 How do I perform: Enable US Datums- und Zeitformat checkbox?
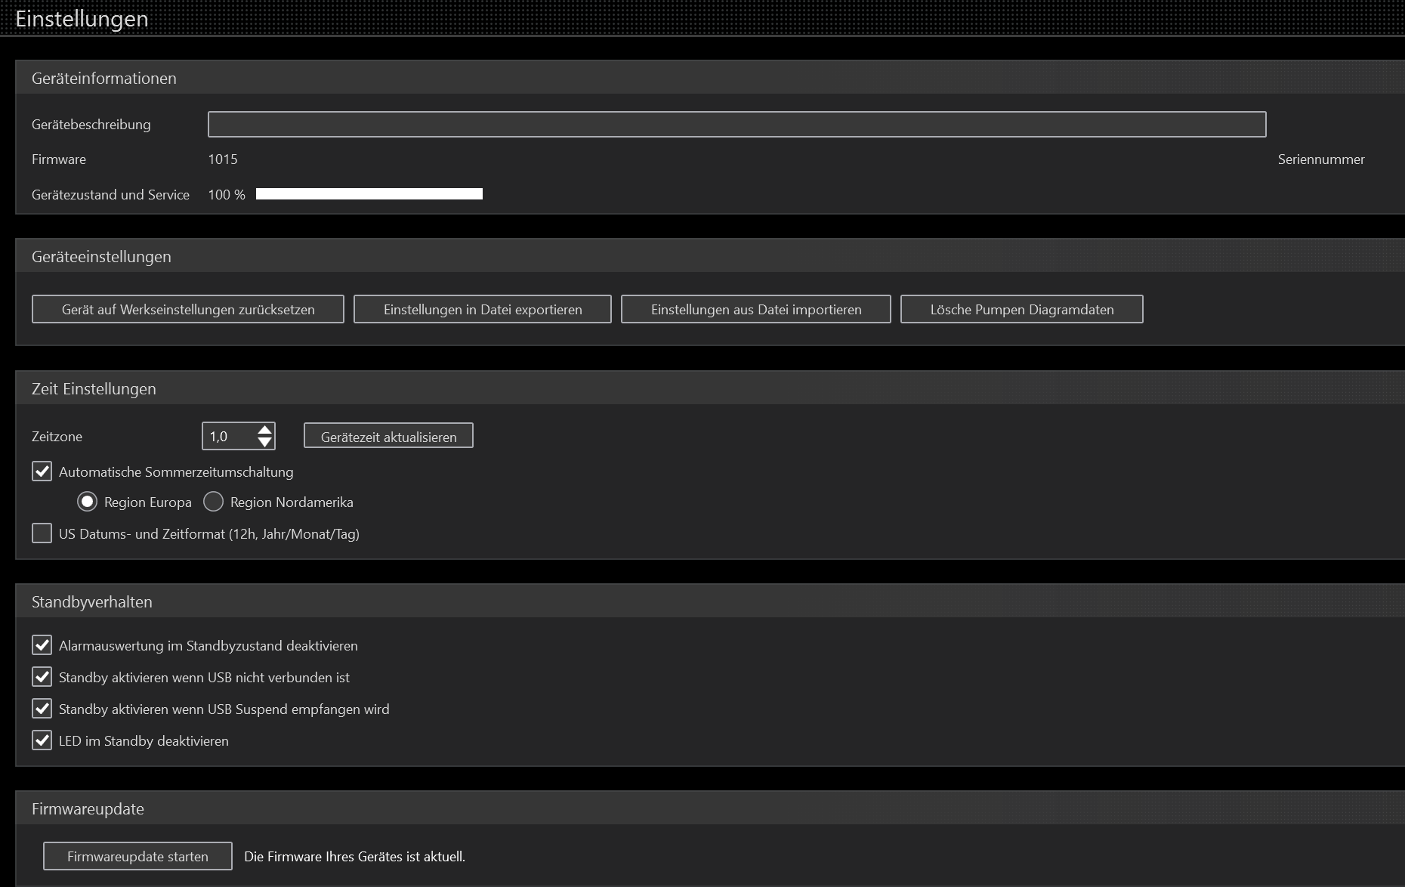click(x=42, y=533)
